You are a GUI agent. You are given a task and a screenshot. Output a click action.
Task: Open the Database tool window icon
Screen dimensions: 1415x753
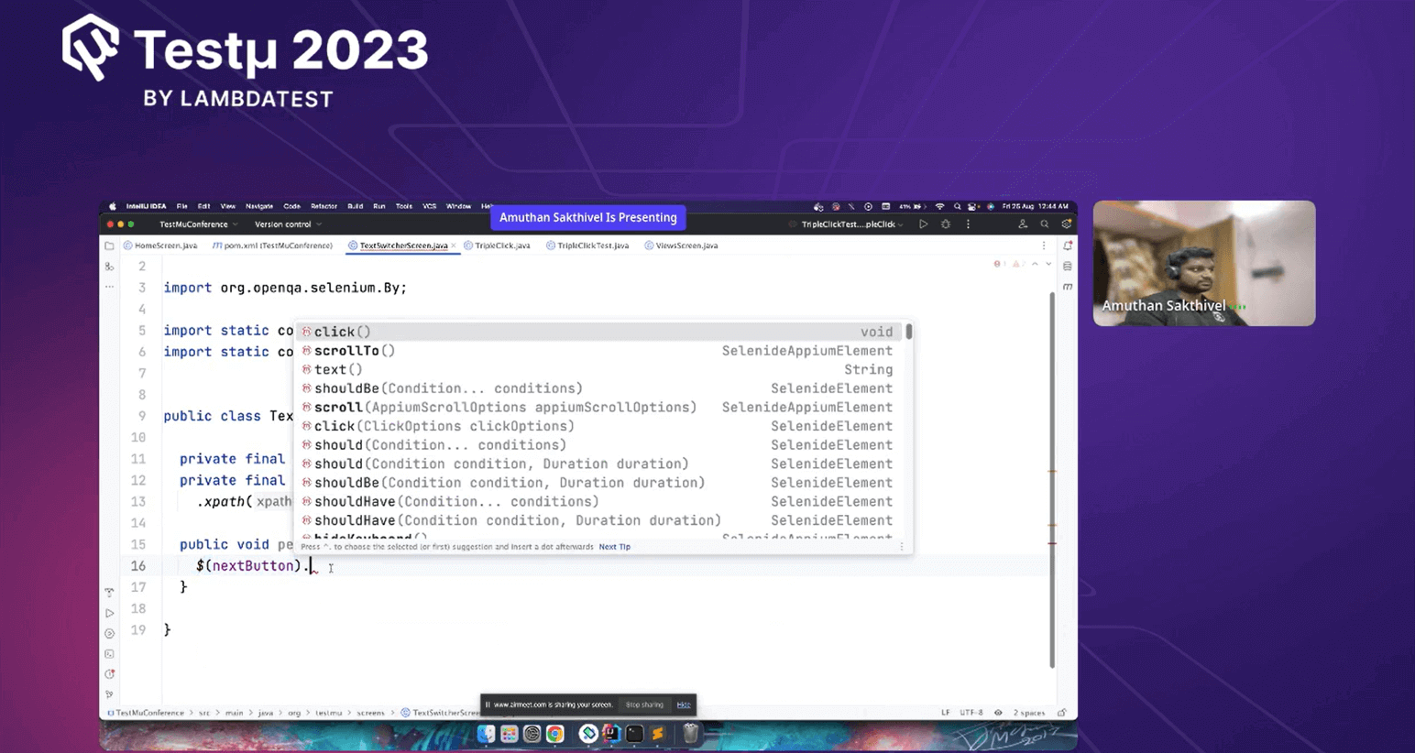coord(1068,267)
